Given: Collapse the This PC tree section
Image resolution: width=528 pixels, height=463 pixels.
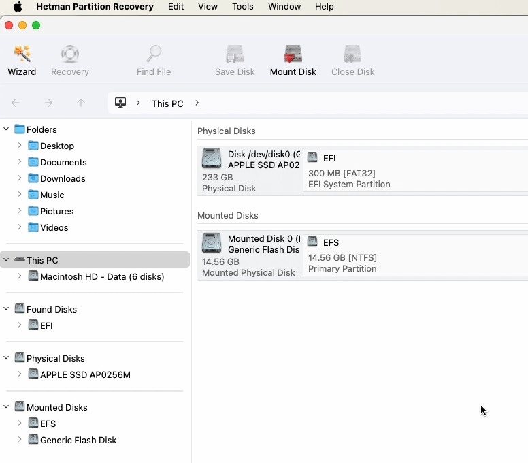Looking at the screenshot, I should pyautogui.click(x=6, y=260).
